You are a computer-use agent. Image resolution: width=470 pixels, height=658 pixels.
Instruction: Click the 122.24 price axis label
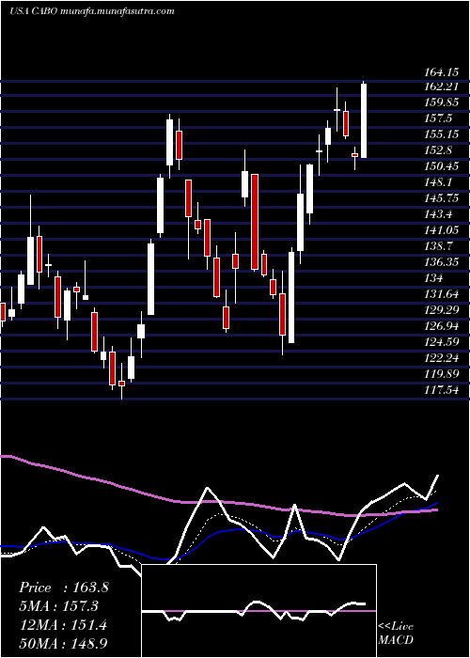point(441,358)
